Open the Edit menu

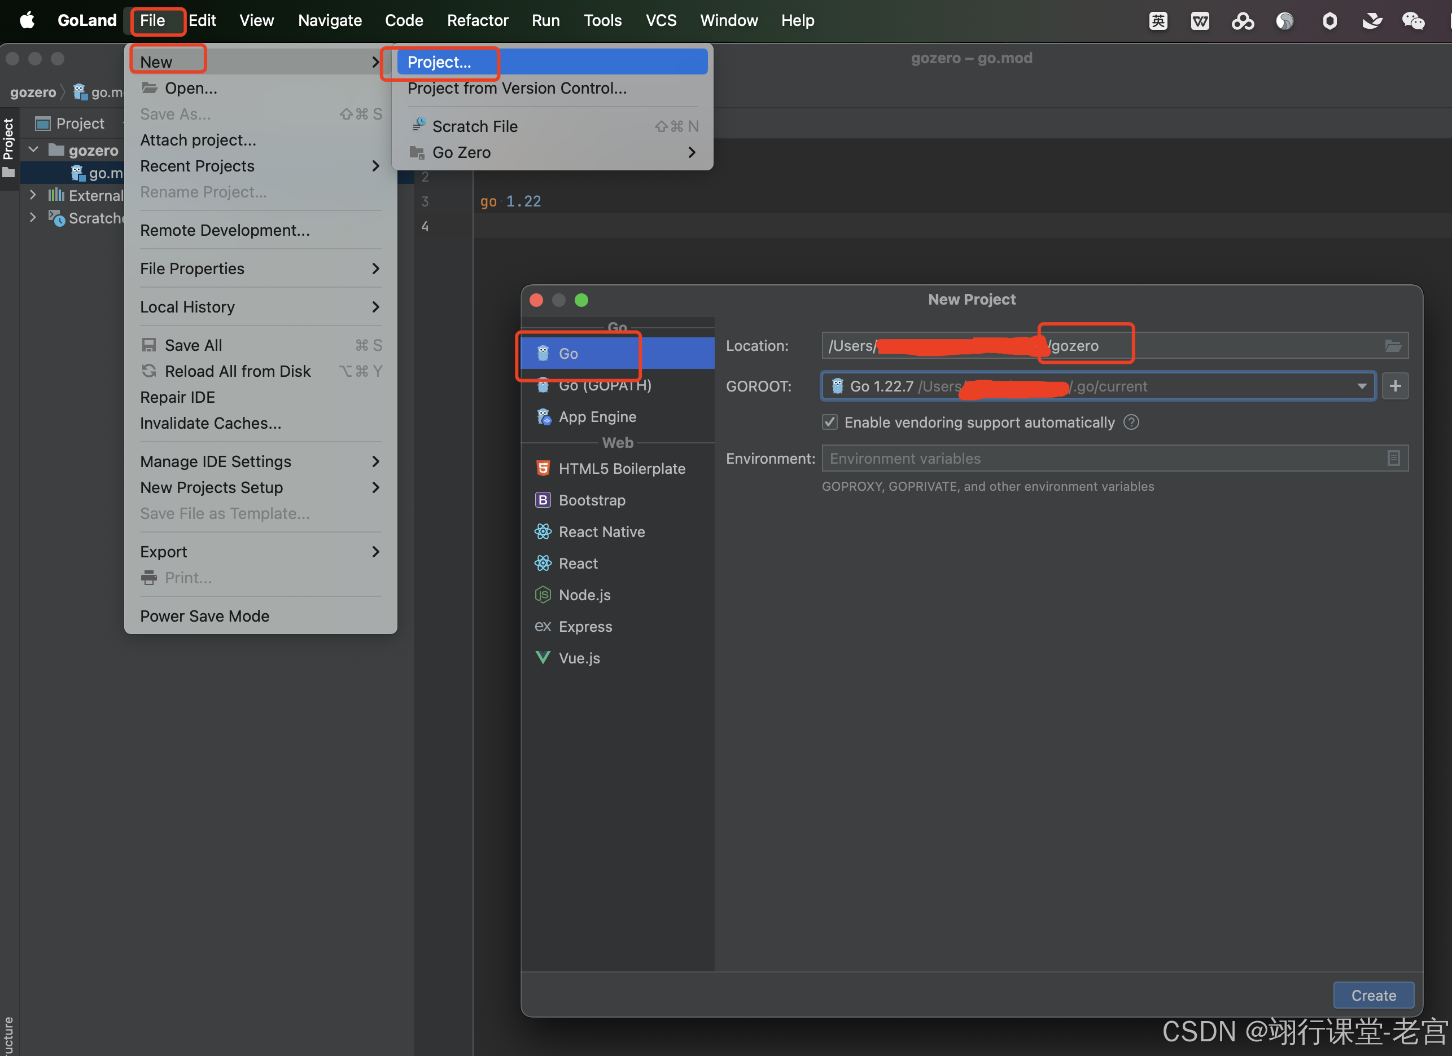202,20
